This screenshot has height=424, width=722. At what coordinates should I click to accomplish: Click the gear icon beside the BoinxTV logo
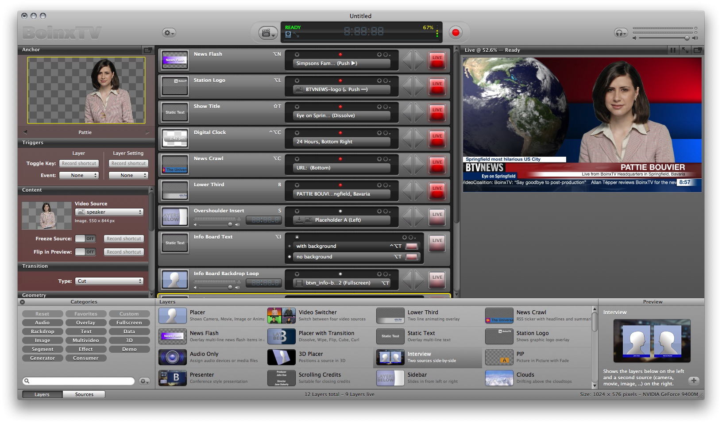tap(168, 33)
